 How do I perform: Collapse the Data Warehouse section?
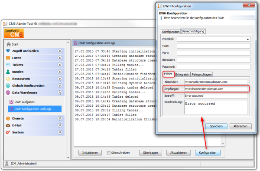(60, 92)
